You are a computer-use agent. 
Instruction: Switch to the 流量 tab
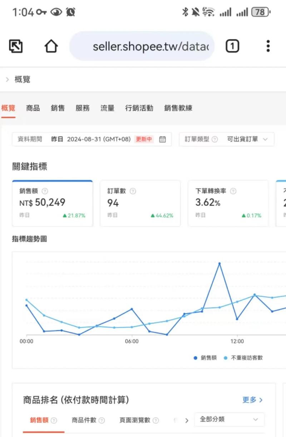tap(107, 108)
